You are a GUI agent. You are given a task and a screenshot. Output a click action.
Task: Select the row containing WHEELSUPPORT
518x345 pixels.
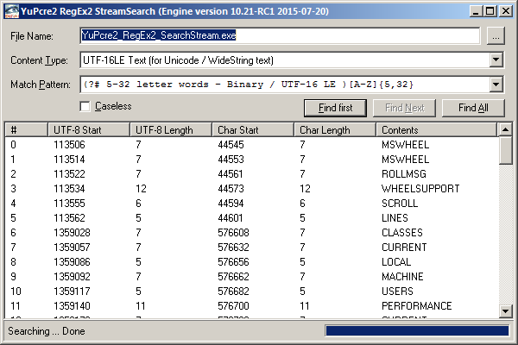[250, 189]
